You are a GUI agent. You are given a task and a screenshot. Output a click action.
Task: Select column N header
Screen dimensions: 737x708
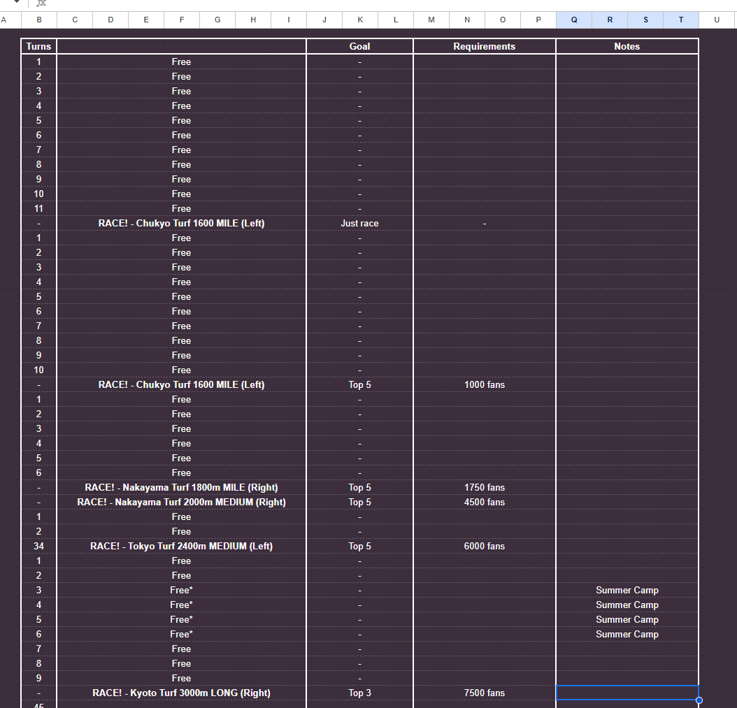[467, 20]
